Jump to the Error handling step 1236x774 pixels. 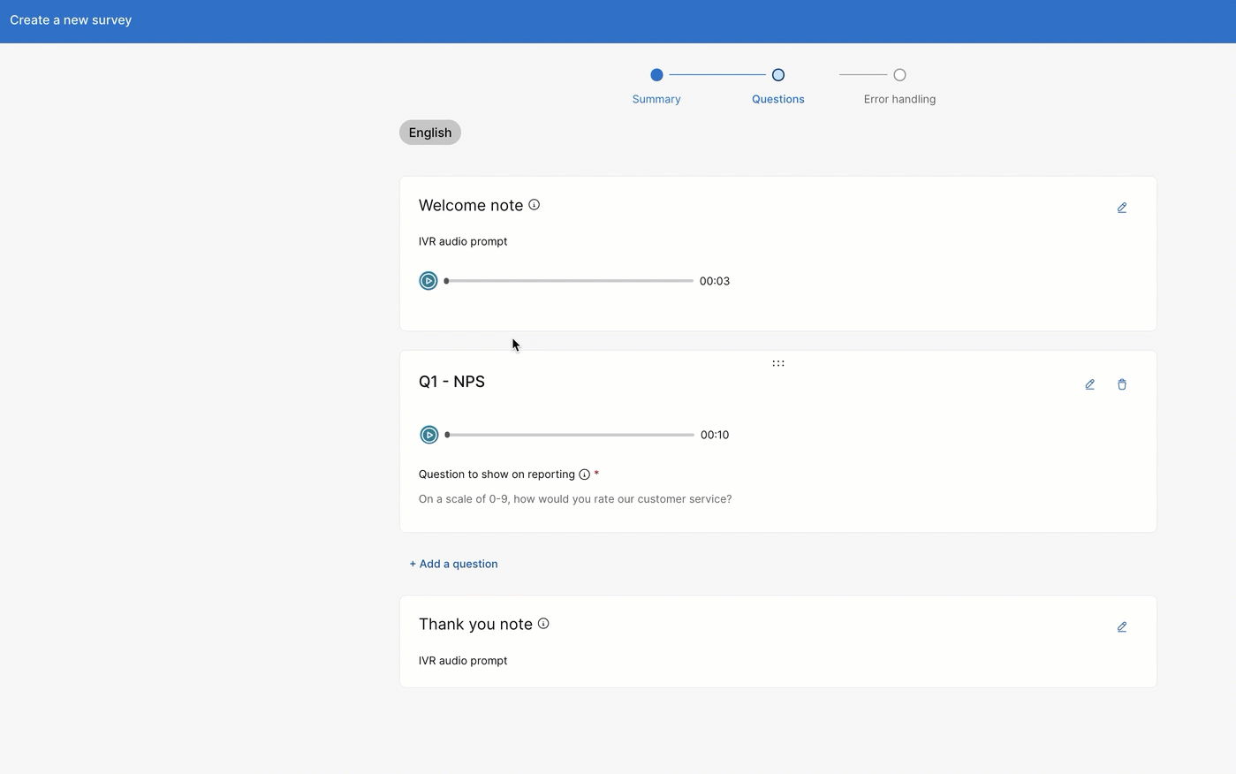(899, 99)
